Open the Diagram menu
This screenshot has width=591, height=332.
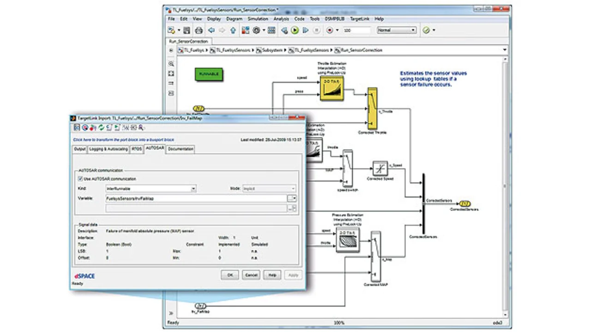coord(235,19)
